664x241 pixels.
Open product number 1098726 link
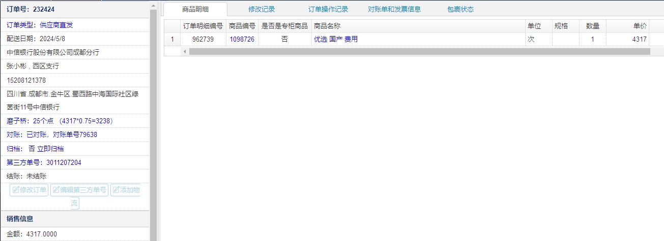point(242,39)
